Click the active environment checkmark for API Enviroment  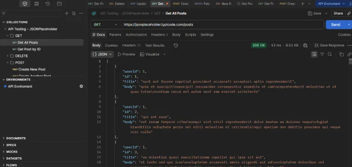81,86
